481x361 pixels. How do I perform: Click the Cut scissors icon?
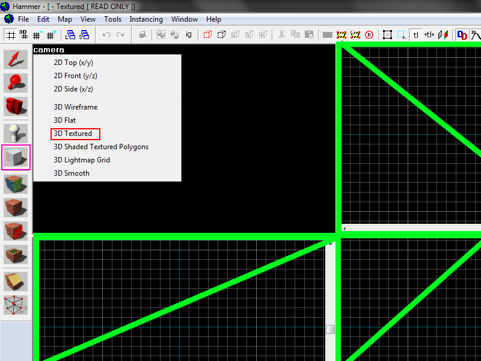pos(281,35)
